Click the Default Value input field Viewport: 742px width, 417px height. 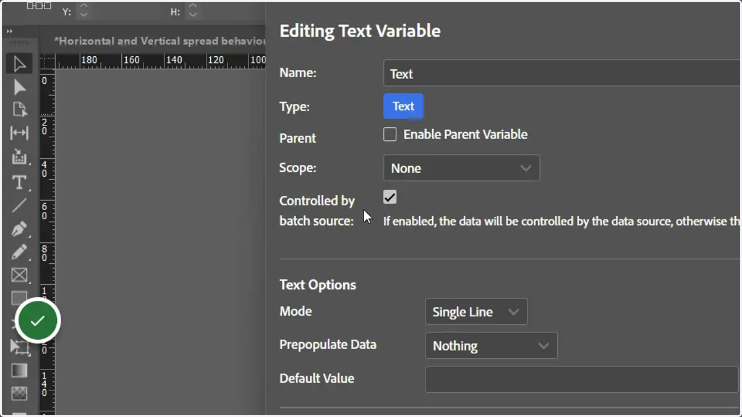click(582, 379)
